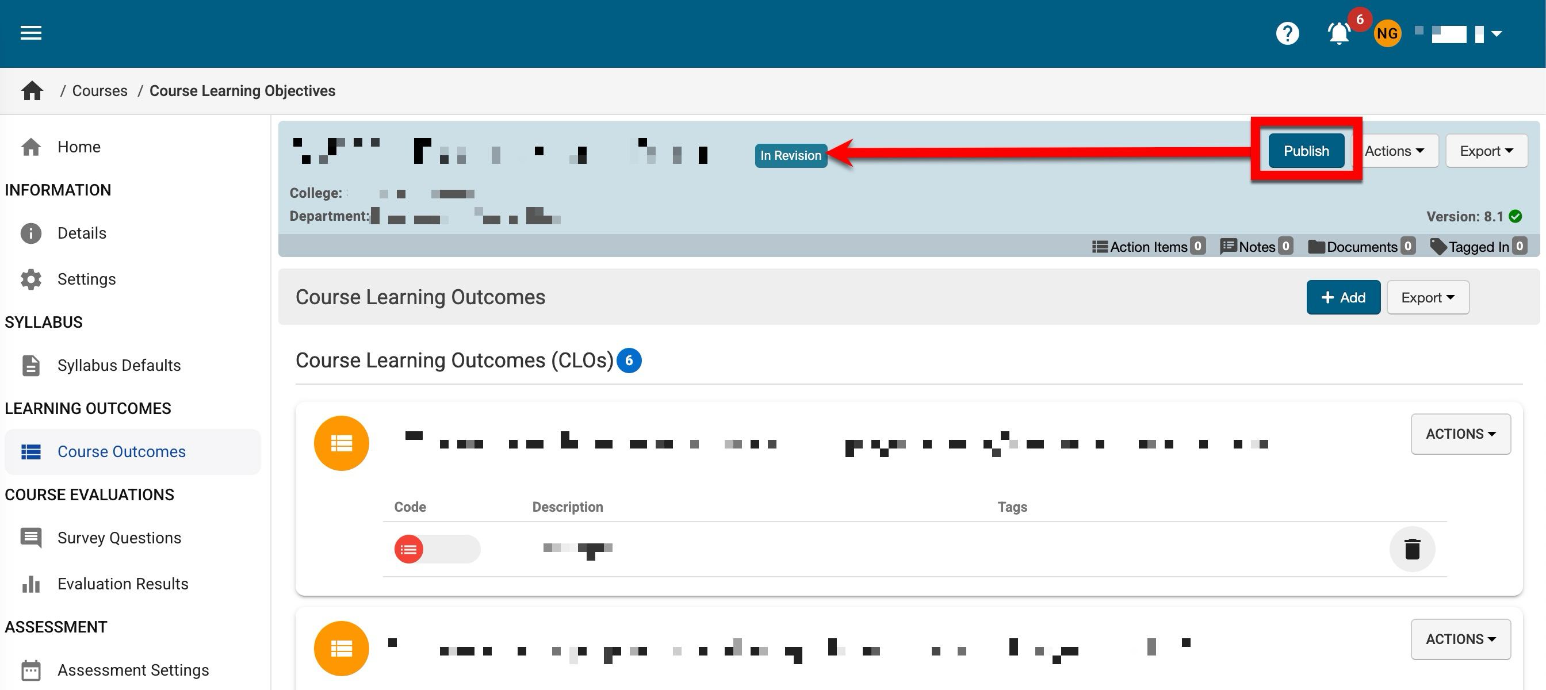Select Evaluation Results in the sidebar
The image size is (1546, 690).
(123, 584)
